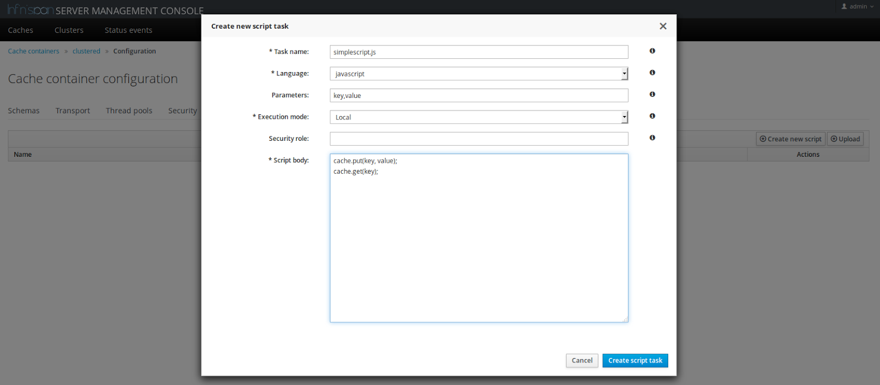
Task: Follow the Cache containers breadcrumb link
Action: (x=34, y=51)
